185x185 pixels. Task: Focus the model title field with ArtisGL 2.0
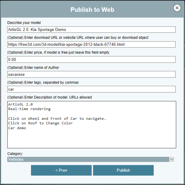coord(91,30)
